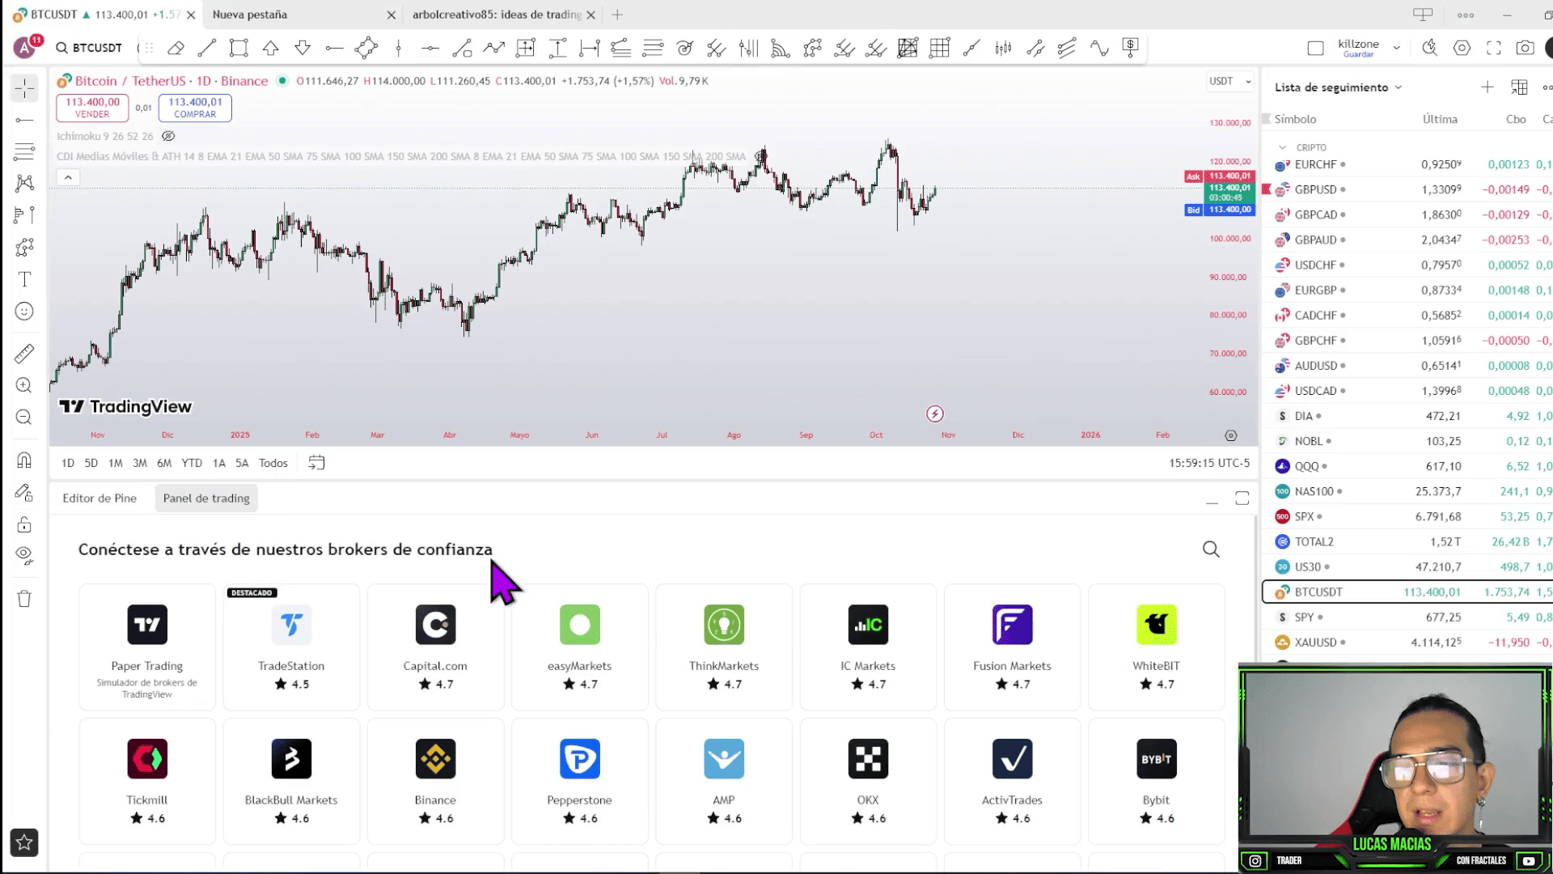Toggle Ichimoku indicator visibility eye

tap(168, 136)
